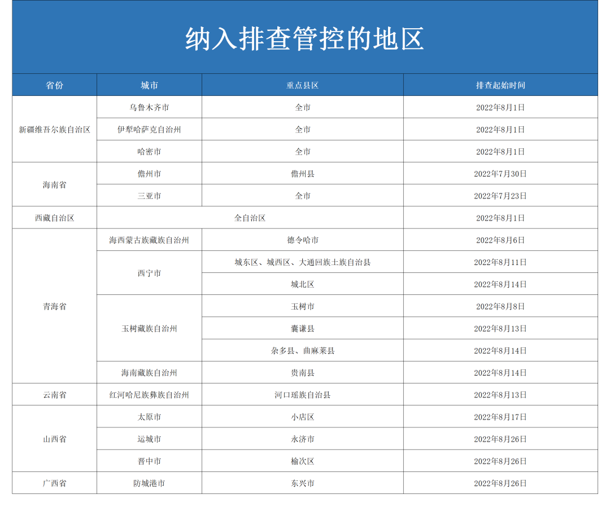Select the date 2022年8月17日
Viewport: 610px width, 516px height.
tap(500, 417)
